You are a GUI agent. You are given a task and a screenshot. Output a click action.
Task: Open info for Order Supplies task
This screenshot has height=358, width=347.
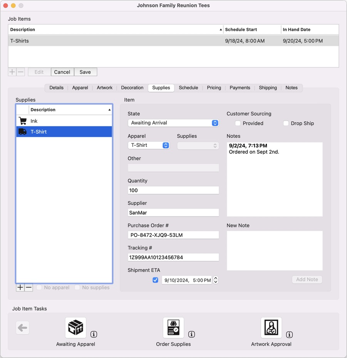click(191, 334)
